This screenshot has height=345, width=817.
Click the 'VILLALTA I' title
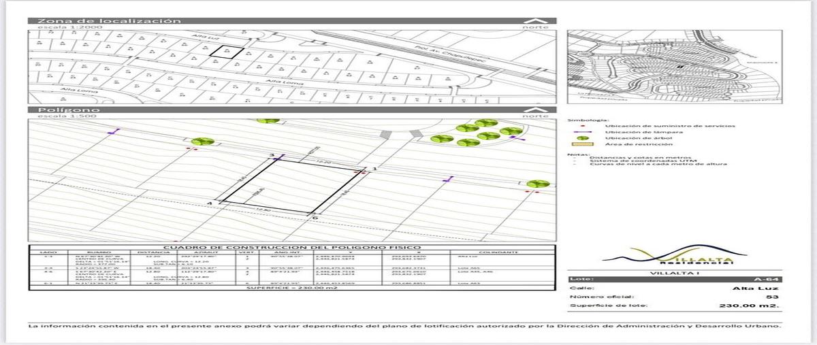(675, 274)
